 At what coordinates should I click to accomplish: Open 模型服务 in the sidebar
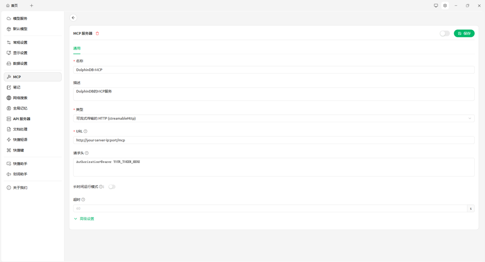point(20,18)
